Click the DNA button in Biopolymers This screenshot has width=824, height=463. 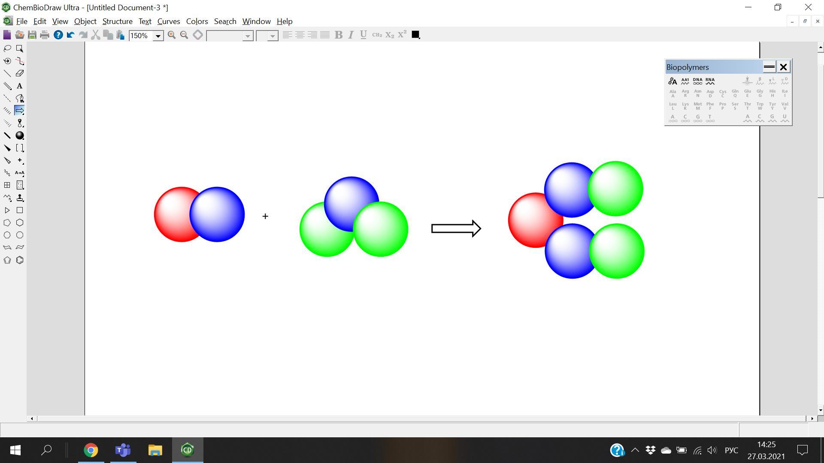tap(697, 81)
